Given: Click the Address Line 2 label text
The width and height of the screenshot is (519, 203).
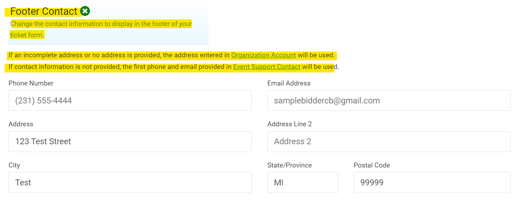Looking at the screenshot, I should 289,124.
